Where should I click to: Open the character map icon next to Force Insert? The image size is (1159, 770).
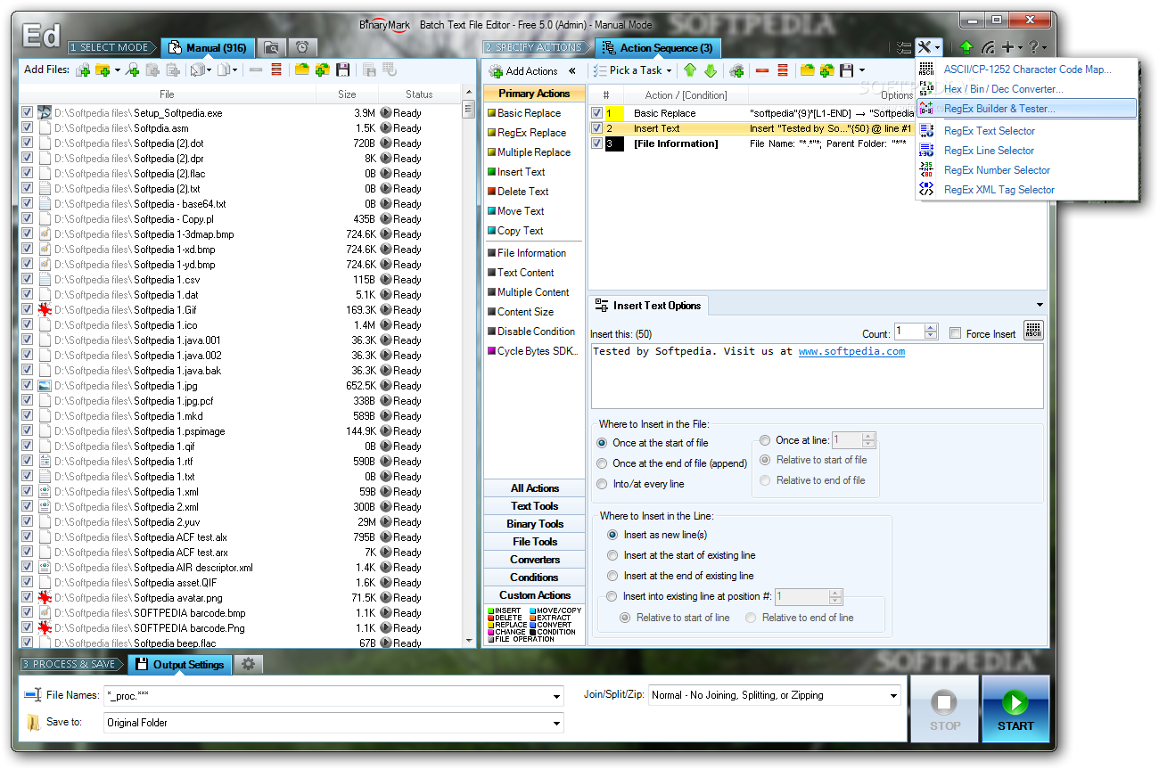pos(1033,331)
